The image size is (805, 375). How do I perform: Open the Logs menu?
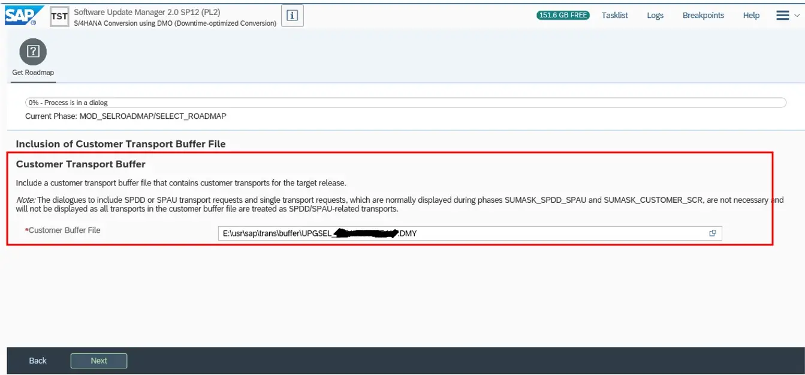point(655,16)
